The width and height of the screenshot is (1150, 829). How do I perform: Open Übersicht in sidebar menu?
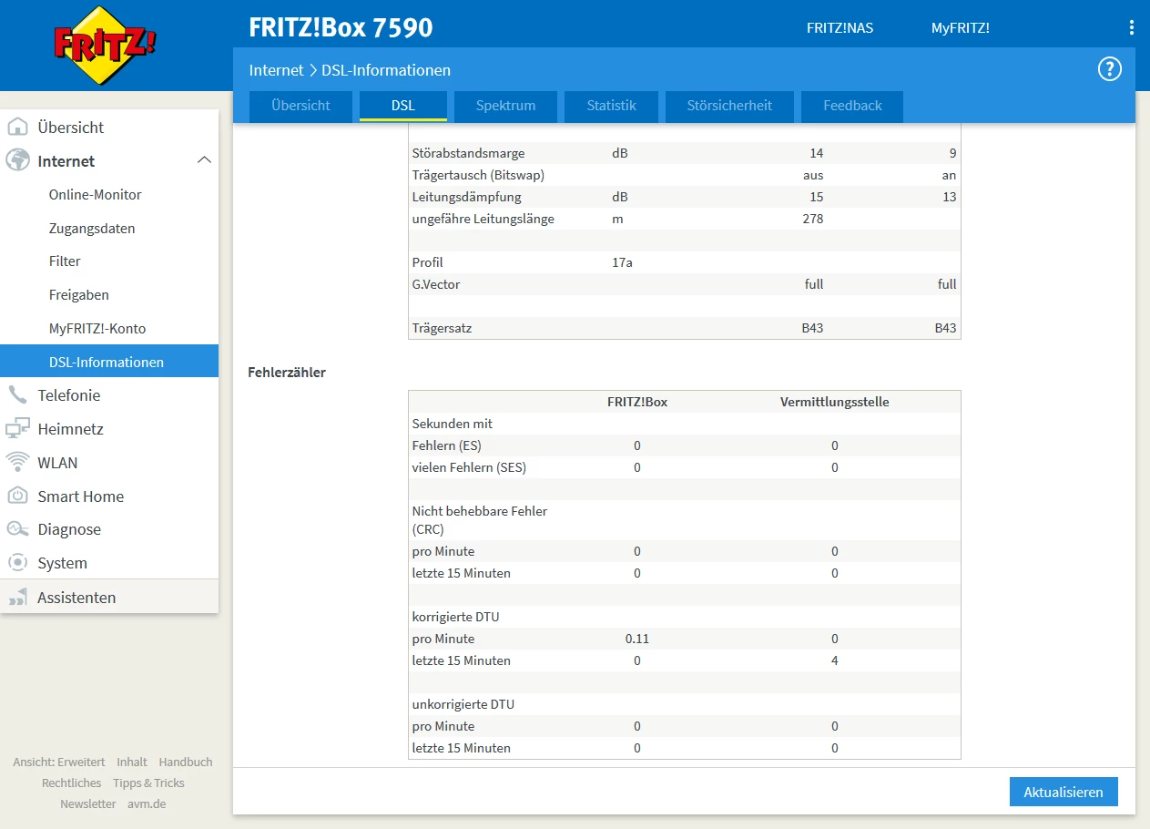[70, 128]
